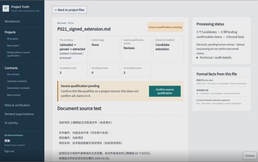This screenshot has width=258, height=162.
Task: Click the PT logo icon
Action: point(6,8)
